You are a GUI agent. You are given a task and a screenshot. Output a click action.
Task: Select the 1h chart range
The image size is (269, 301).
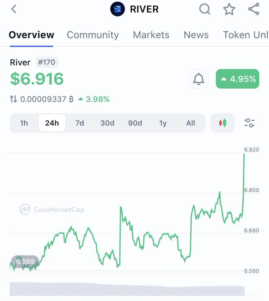pyautogui.click(x=24, y=123)
